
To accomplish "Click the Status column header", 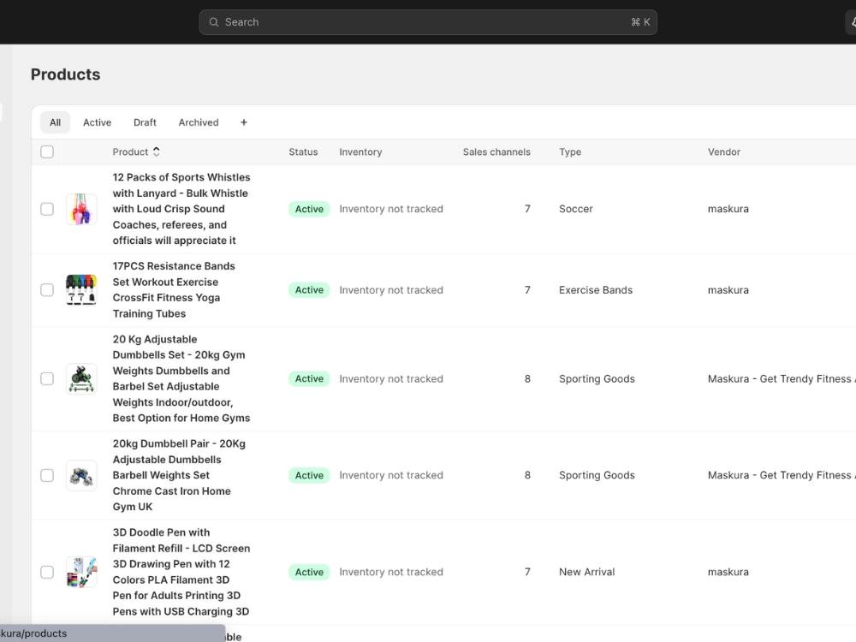I will [x=303, y=152].
